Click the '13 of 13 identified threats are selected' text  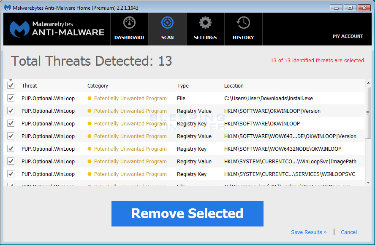(317, 60)
